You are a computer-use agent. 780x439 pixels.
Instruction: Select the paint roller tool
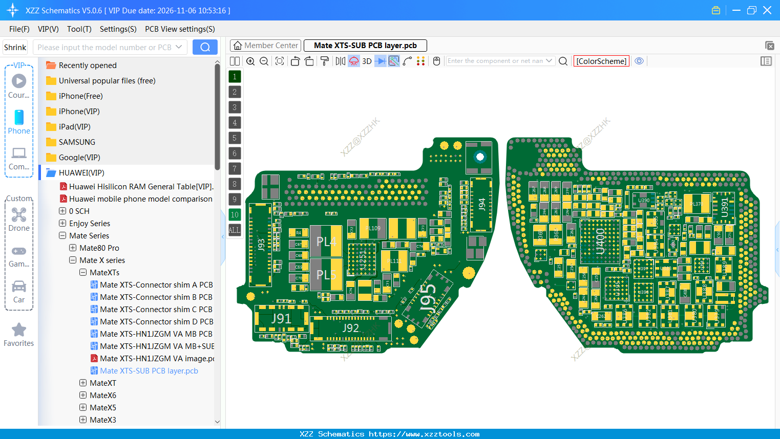[x=324, y=61]
